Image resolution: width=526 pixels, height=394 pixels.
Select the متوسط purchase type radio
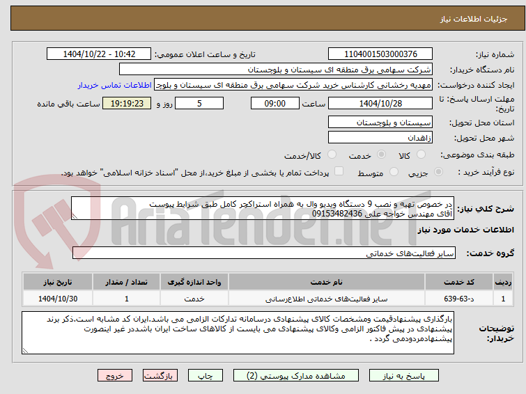tap(394, 172)
